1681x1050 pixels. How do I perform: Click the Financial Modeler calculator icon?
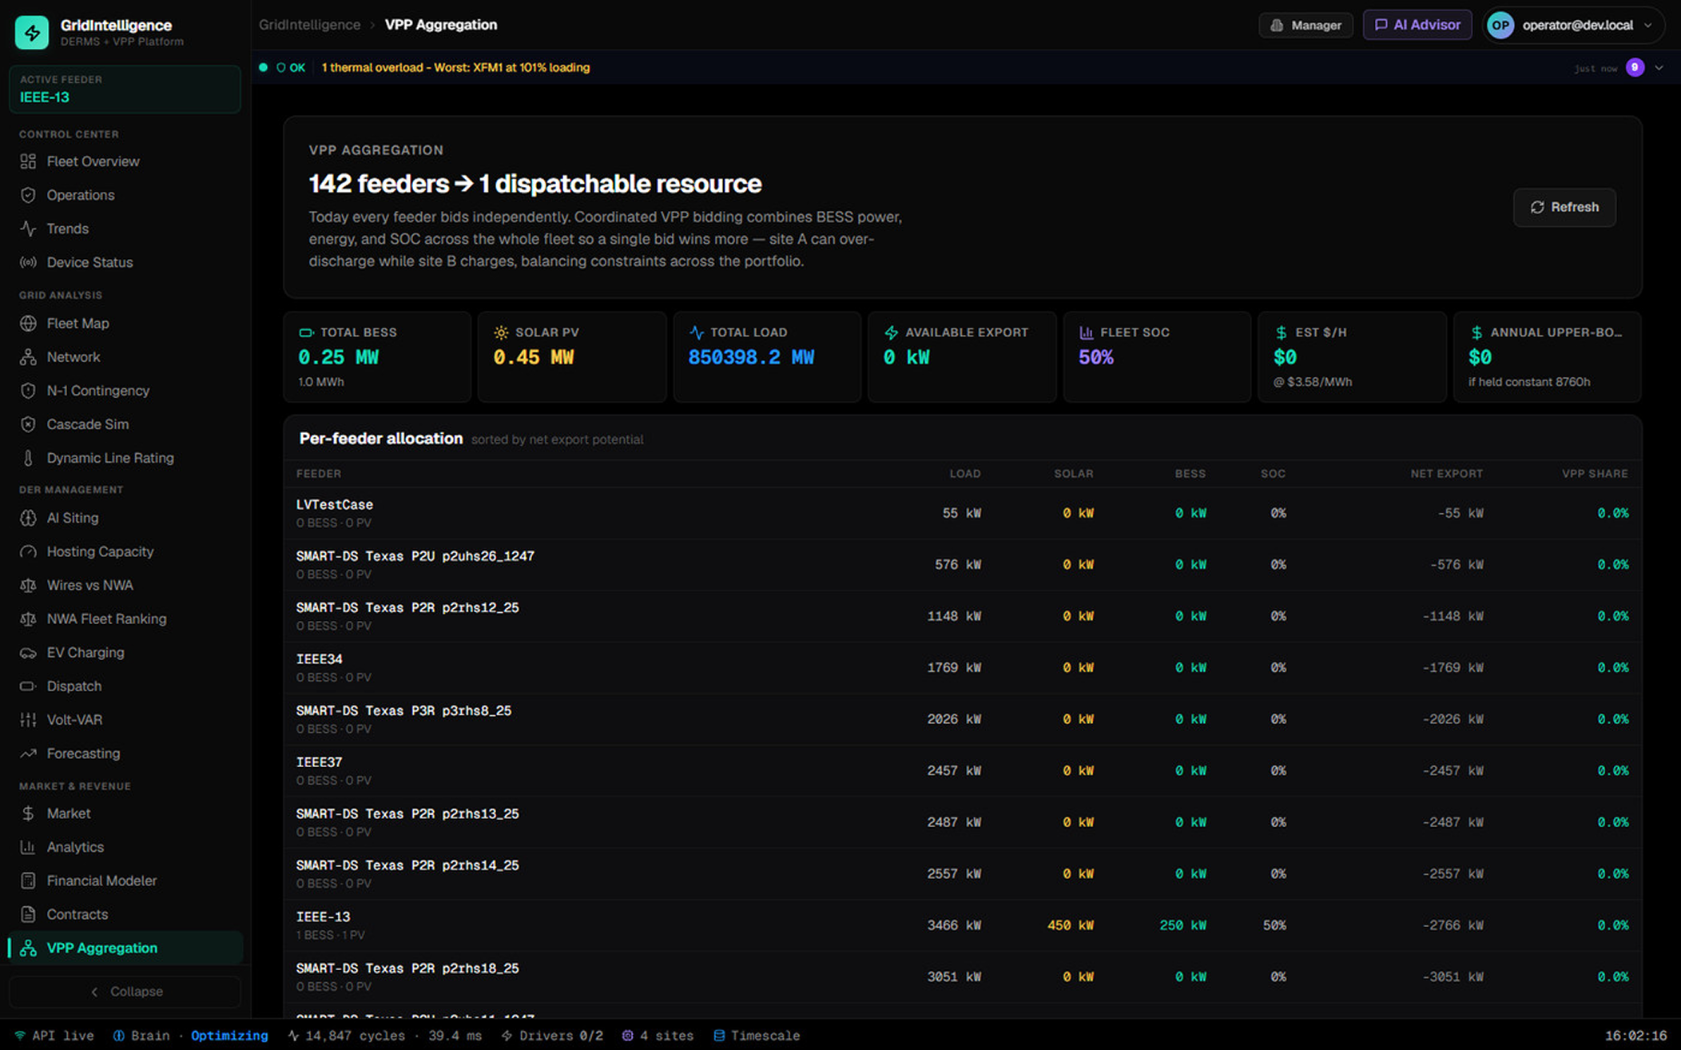pyautogui.click(x=28, y=881)
